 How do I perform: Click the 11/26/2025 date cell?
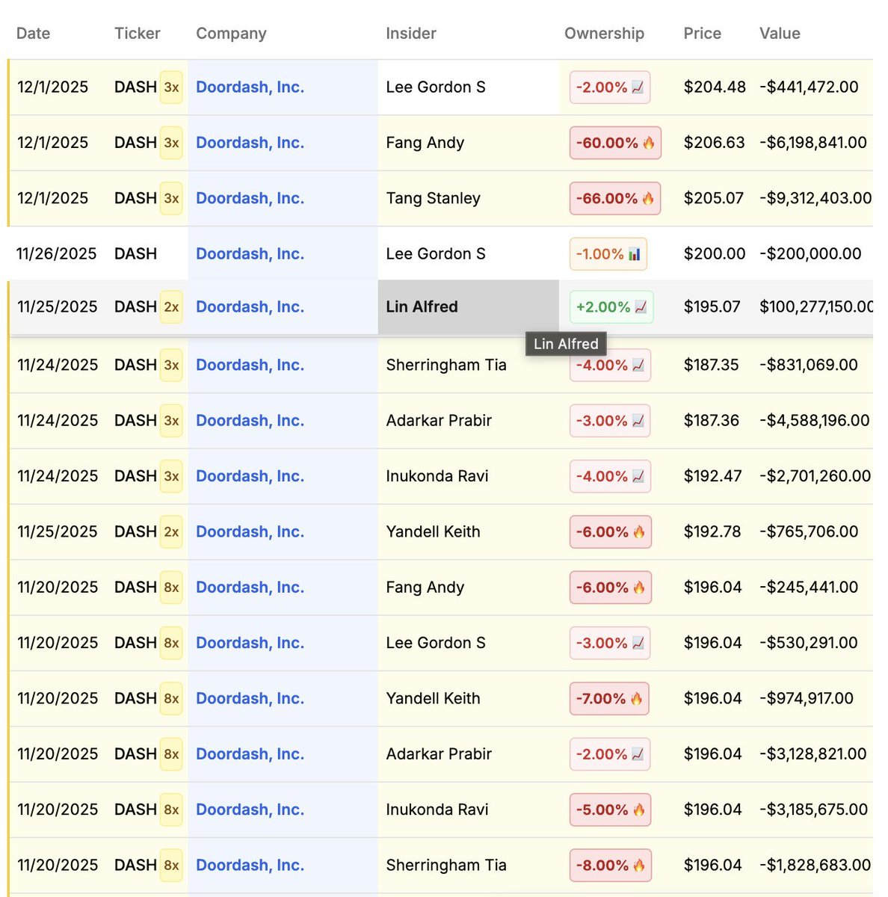tap(57, 254)
